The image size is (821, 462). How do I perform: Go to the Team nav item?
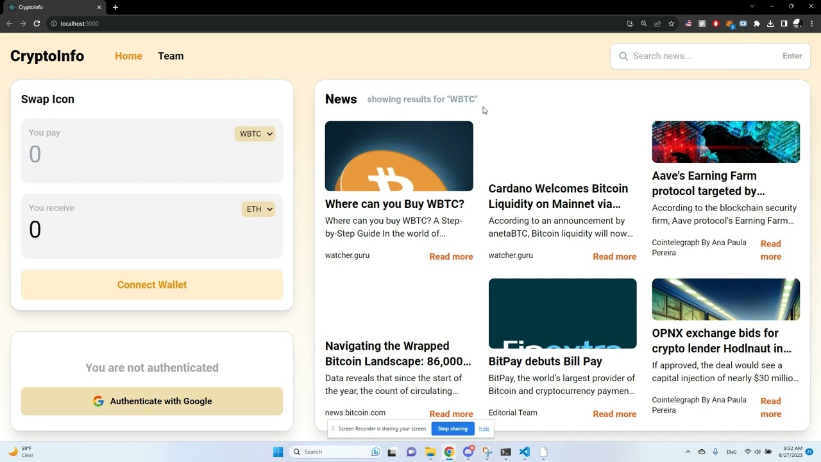pyautogui.click(x=171, y=56)
